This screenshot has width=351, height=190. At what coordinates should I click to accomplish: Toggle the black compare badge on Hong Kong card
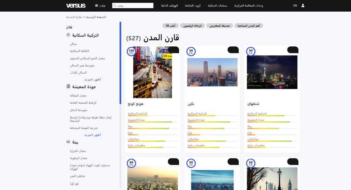173,50
